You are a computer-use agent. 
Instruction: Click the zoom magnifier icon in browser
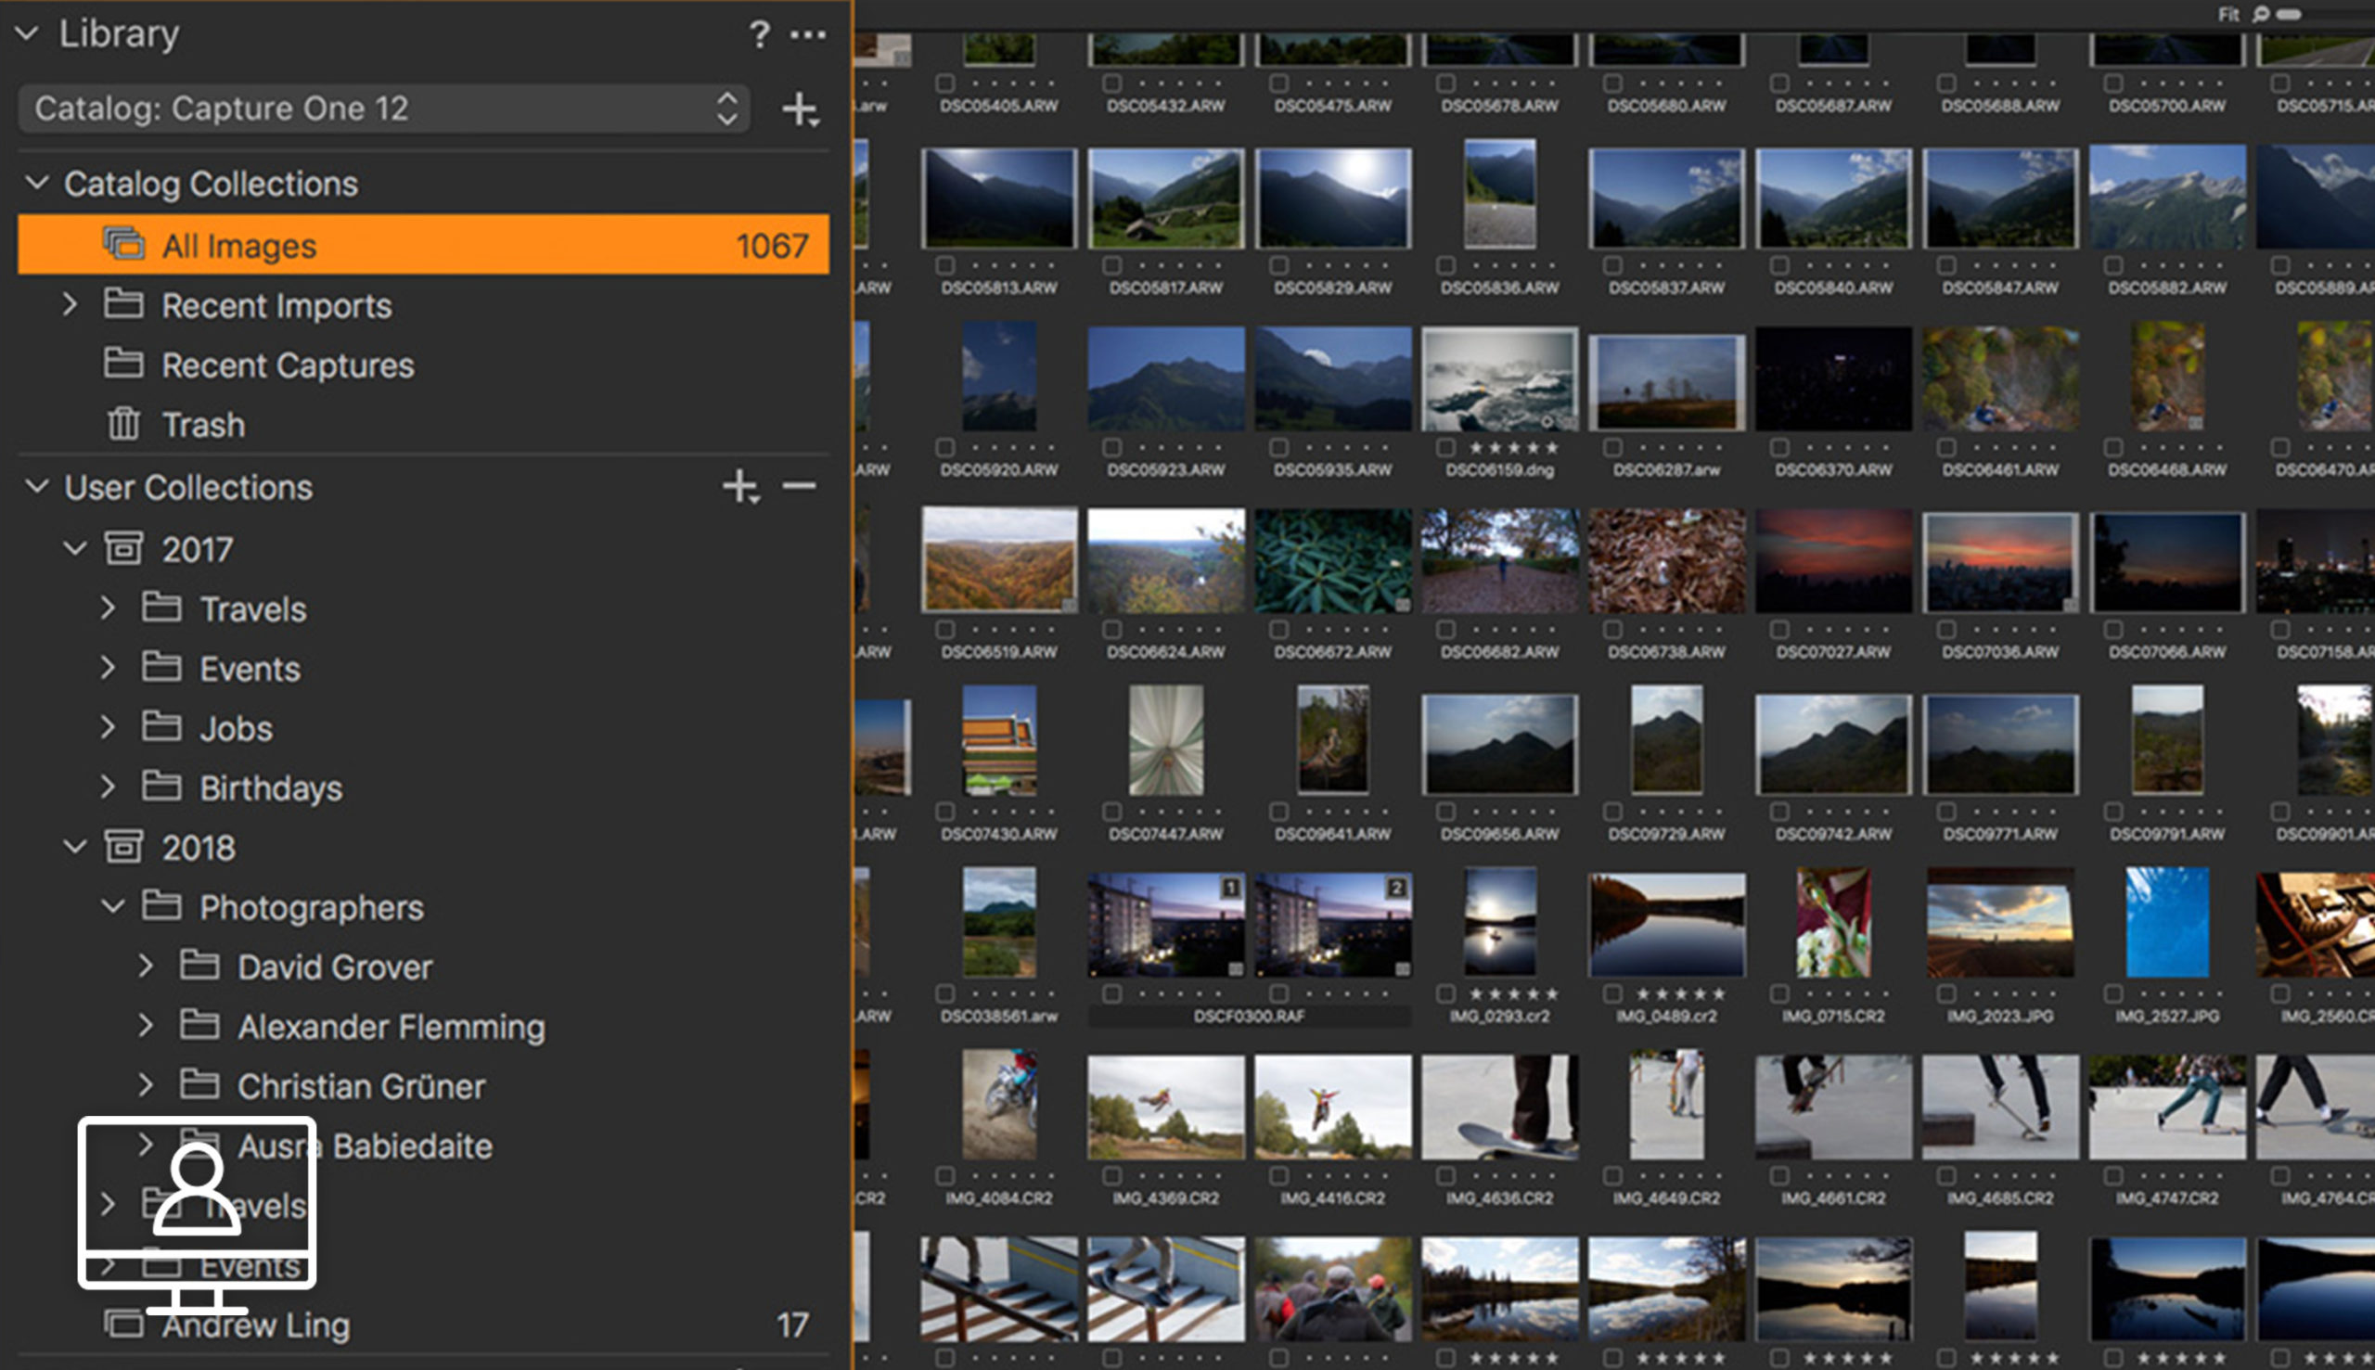2259,14
